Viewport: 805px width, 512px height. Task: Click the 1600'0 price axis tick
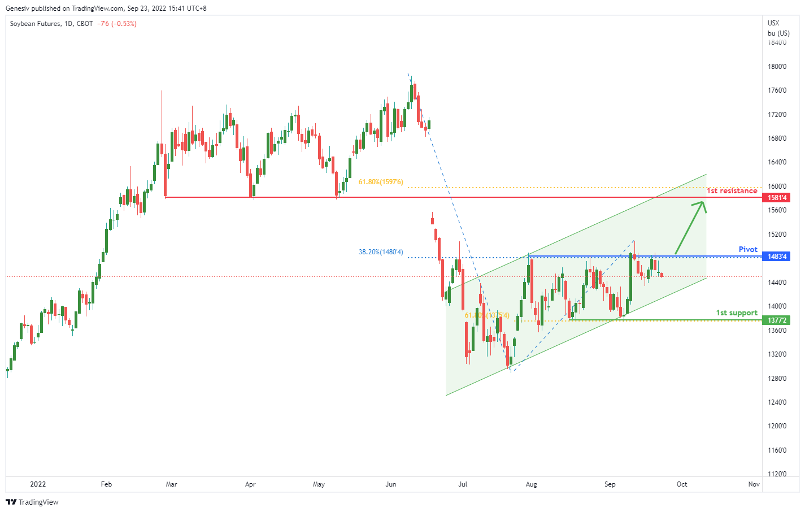coord(777,186)
